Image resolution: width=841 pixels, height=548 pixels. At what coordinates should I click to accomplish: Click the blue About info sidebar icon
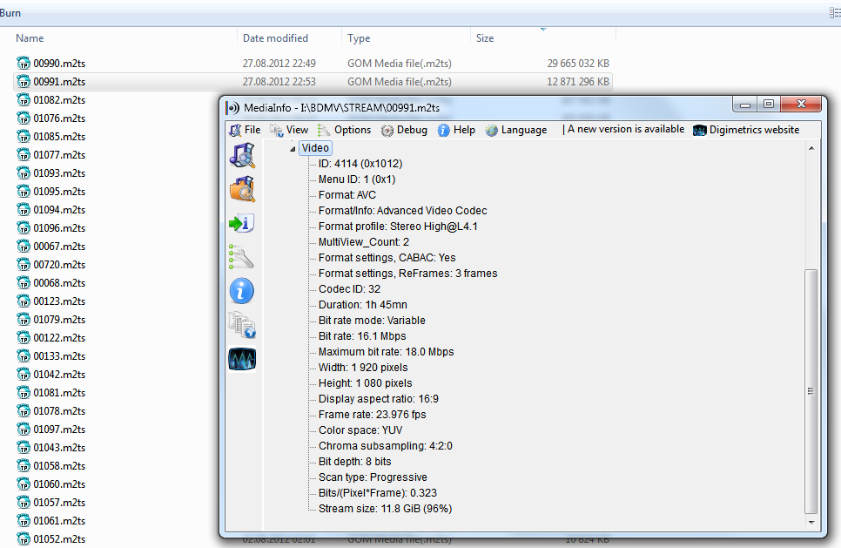click(242, 291)
